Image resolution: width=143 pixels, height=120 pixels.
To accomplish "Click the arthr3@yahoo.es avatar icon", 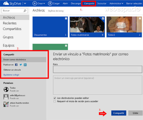I will point(6,97).
